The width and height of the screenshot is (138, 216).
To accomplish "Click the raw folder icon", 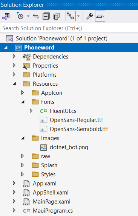I will coord(35,156).
